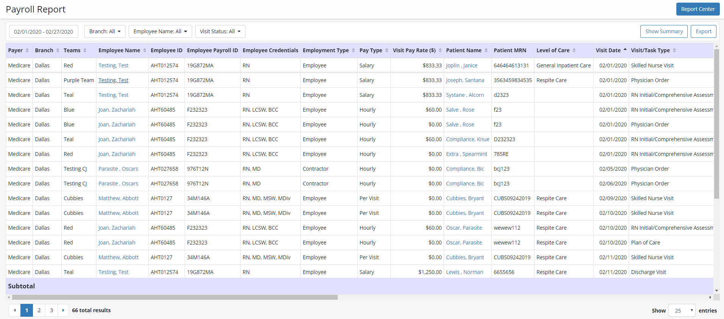Screen dimensions: 724x319
Task: Go to previous page arrow
Action: 15,310
